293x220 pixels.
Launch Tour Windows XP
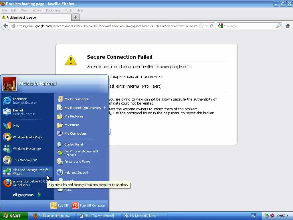tap(27, 160)
